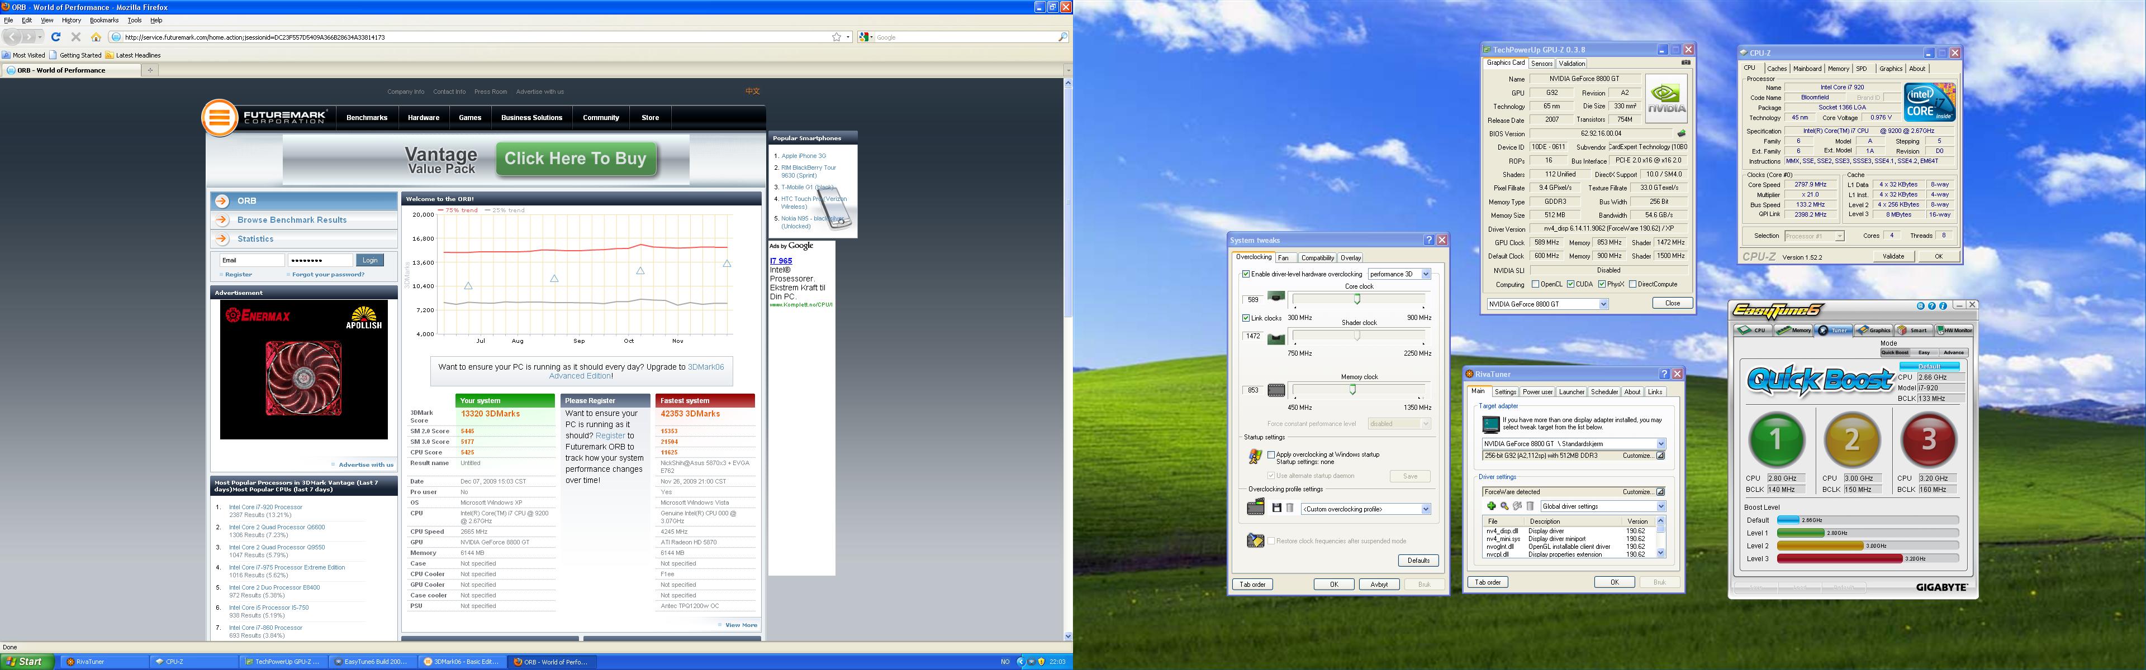Open the Firefox search engine dropdown
Viewport: 2146px width, 670px height.
pyautogui.click(x=867, y=37)
